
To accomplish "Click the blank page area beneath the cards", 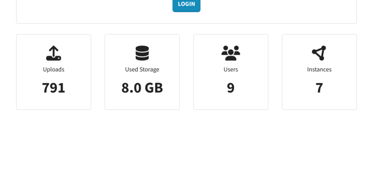I will click(186, 152).
